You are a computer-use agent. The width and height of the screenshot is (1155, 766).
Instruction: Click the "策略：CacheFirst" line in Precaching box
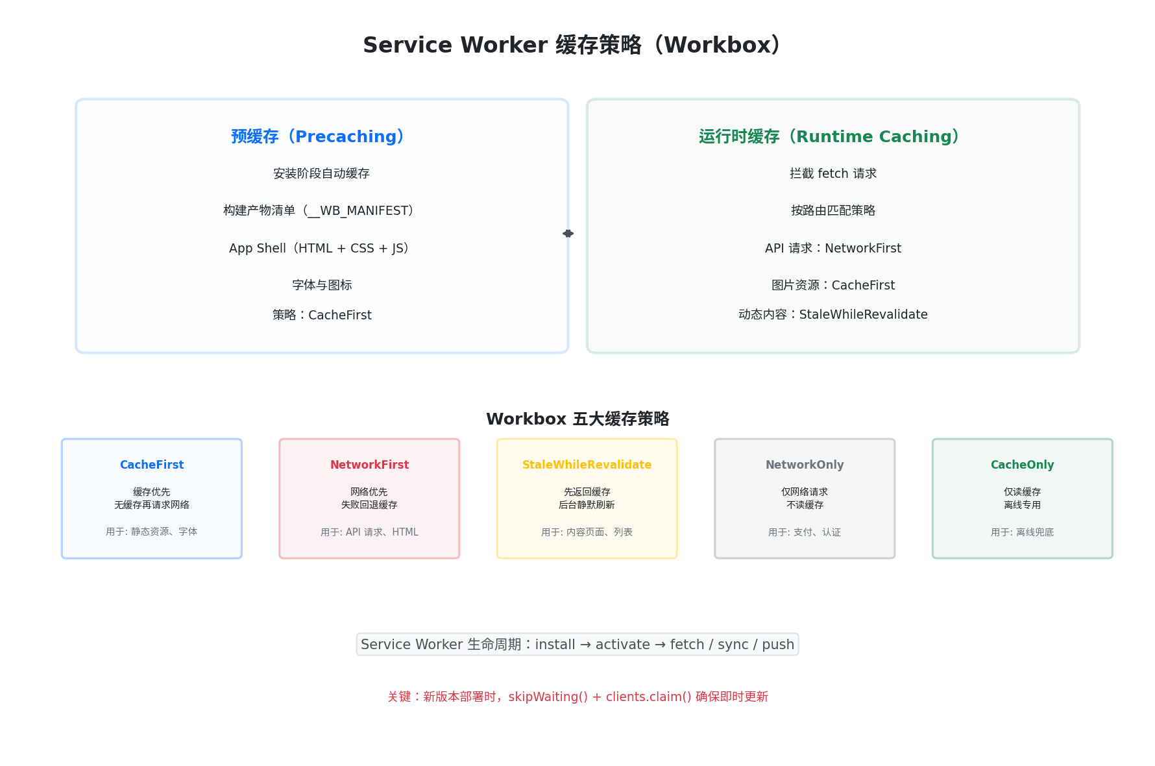(x=322, y=315)
